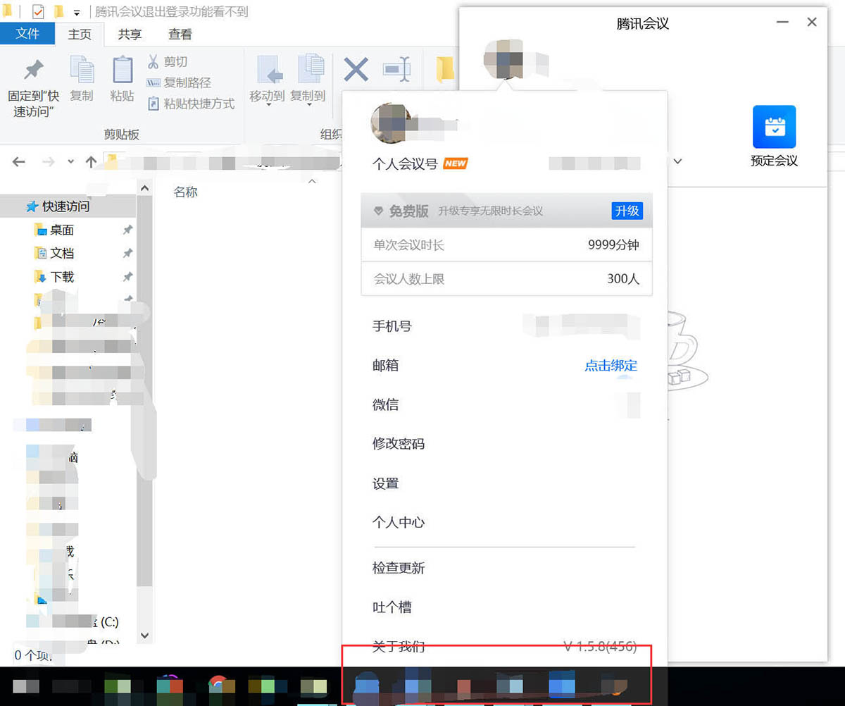The width and height of the screenshot is (845, 706).
Task: Switch to the 主页 ribbon tab
Action: coord(80,34)
